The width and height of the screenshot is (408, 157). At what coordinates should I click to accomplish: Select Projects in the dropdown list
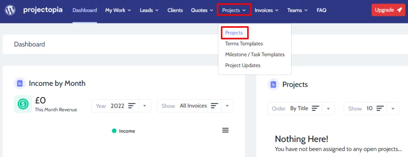(234, 33)
